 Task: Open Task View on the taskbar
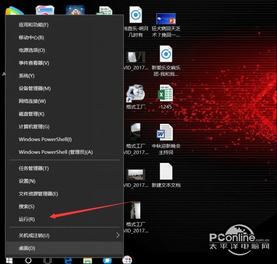pos(47,260)
